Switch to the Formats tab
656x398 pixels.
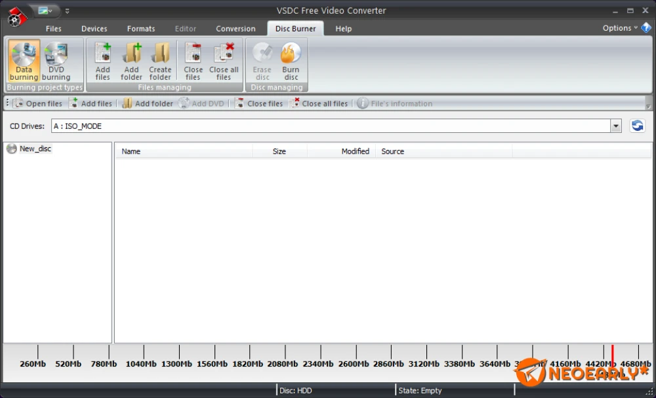pyautogui.click(x=141, y=28)
